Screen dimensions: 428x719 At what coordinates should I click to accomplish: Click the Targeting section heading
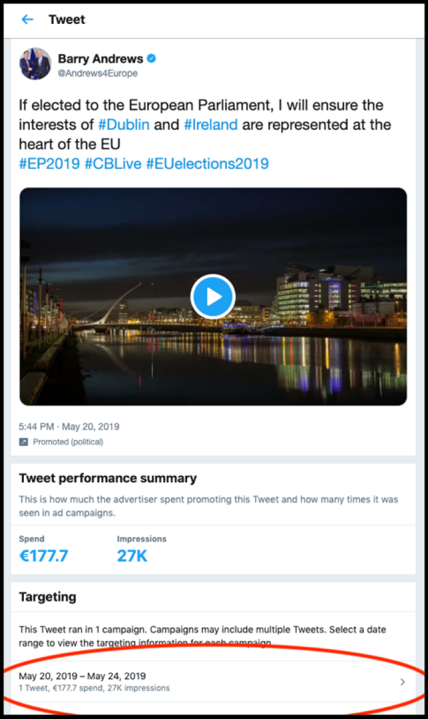48,597
